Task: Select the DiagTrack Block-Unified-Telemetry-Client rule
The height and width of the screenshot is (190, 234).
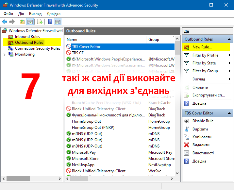Action: pos(120,109)
